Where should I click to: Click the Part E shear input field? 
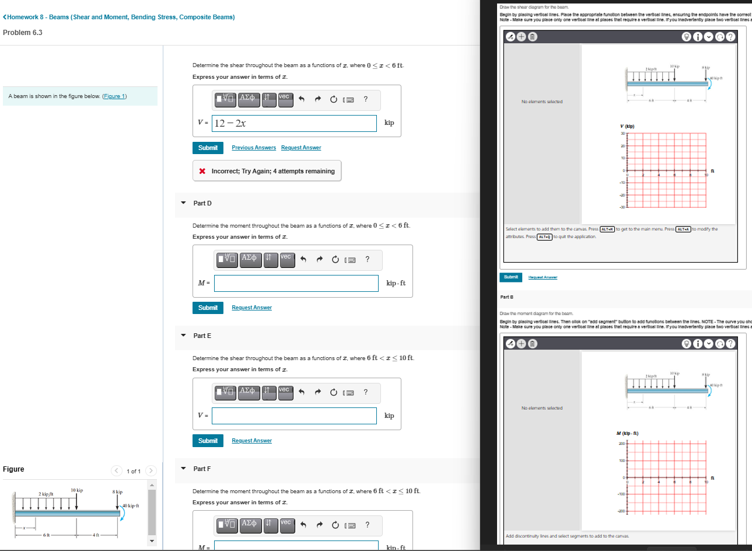[294, 416]
